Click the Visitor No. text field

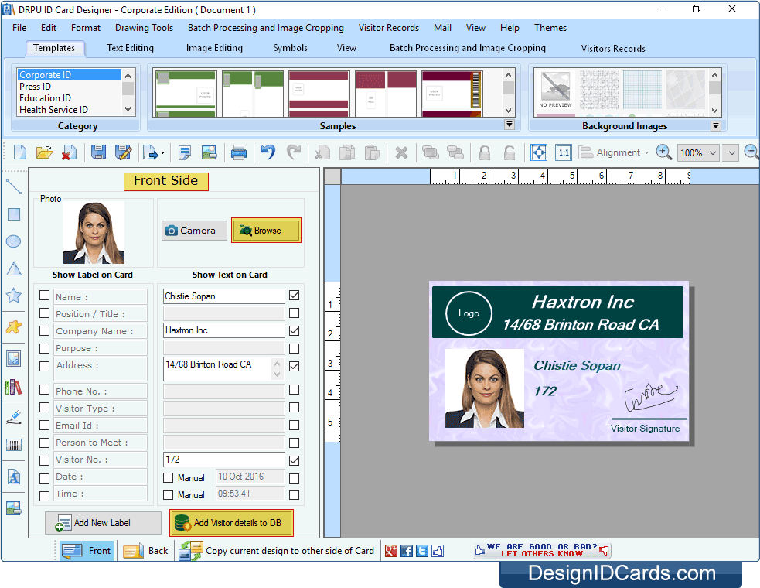point(223,460)
